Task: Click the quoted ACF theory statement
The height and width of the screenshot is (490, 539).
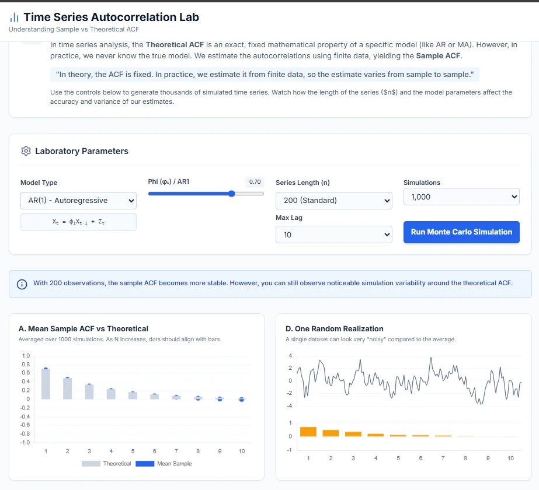Action: click(x=265, y=75)
